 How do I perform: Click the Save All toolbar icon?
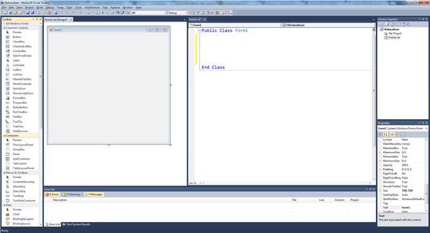(32, 13)
